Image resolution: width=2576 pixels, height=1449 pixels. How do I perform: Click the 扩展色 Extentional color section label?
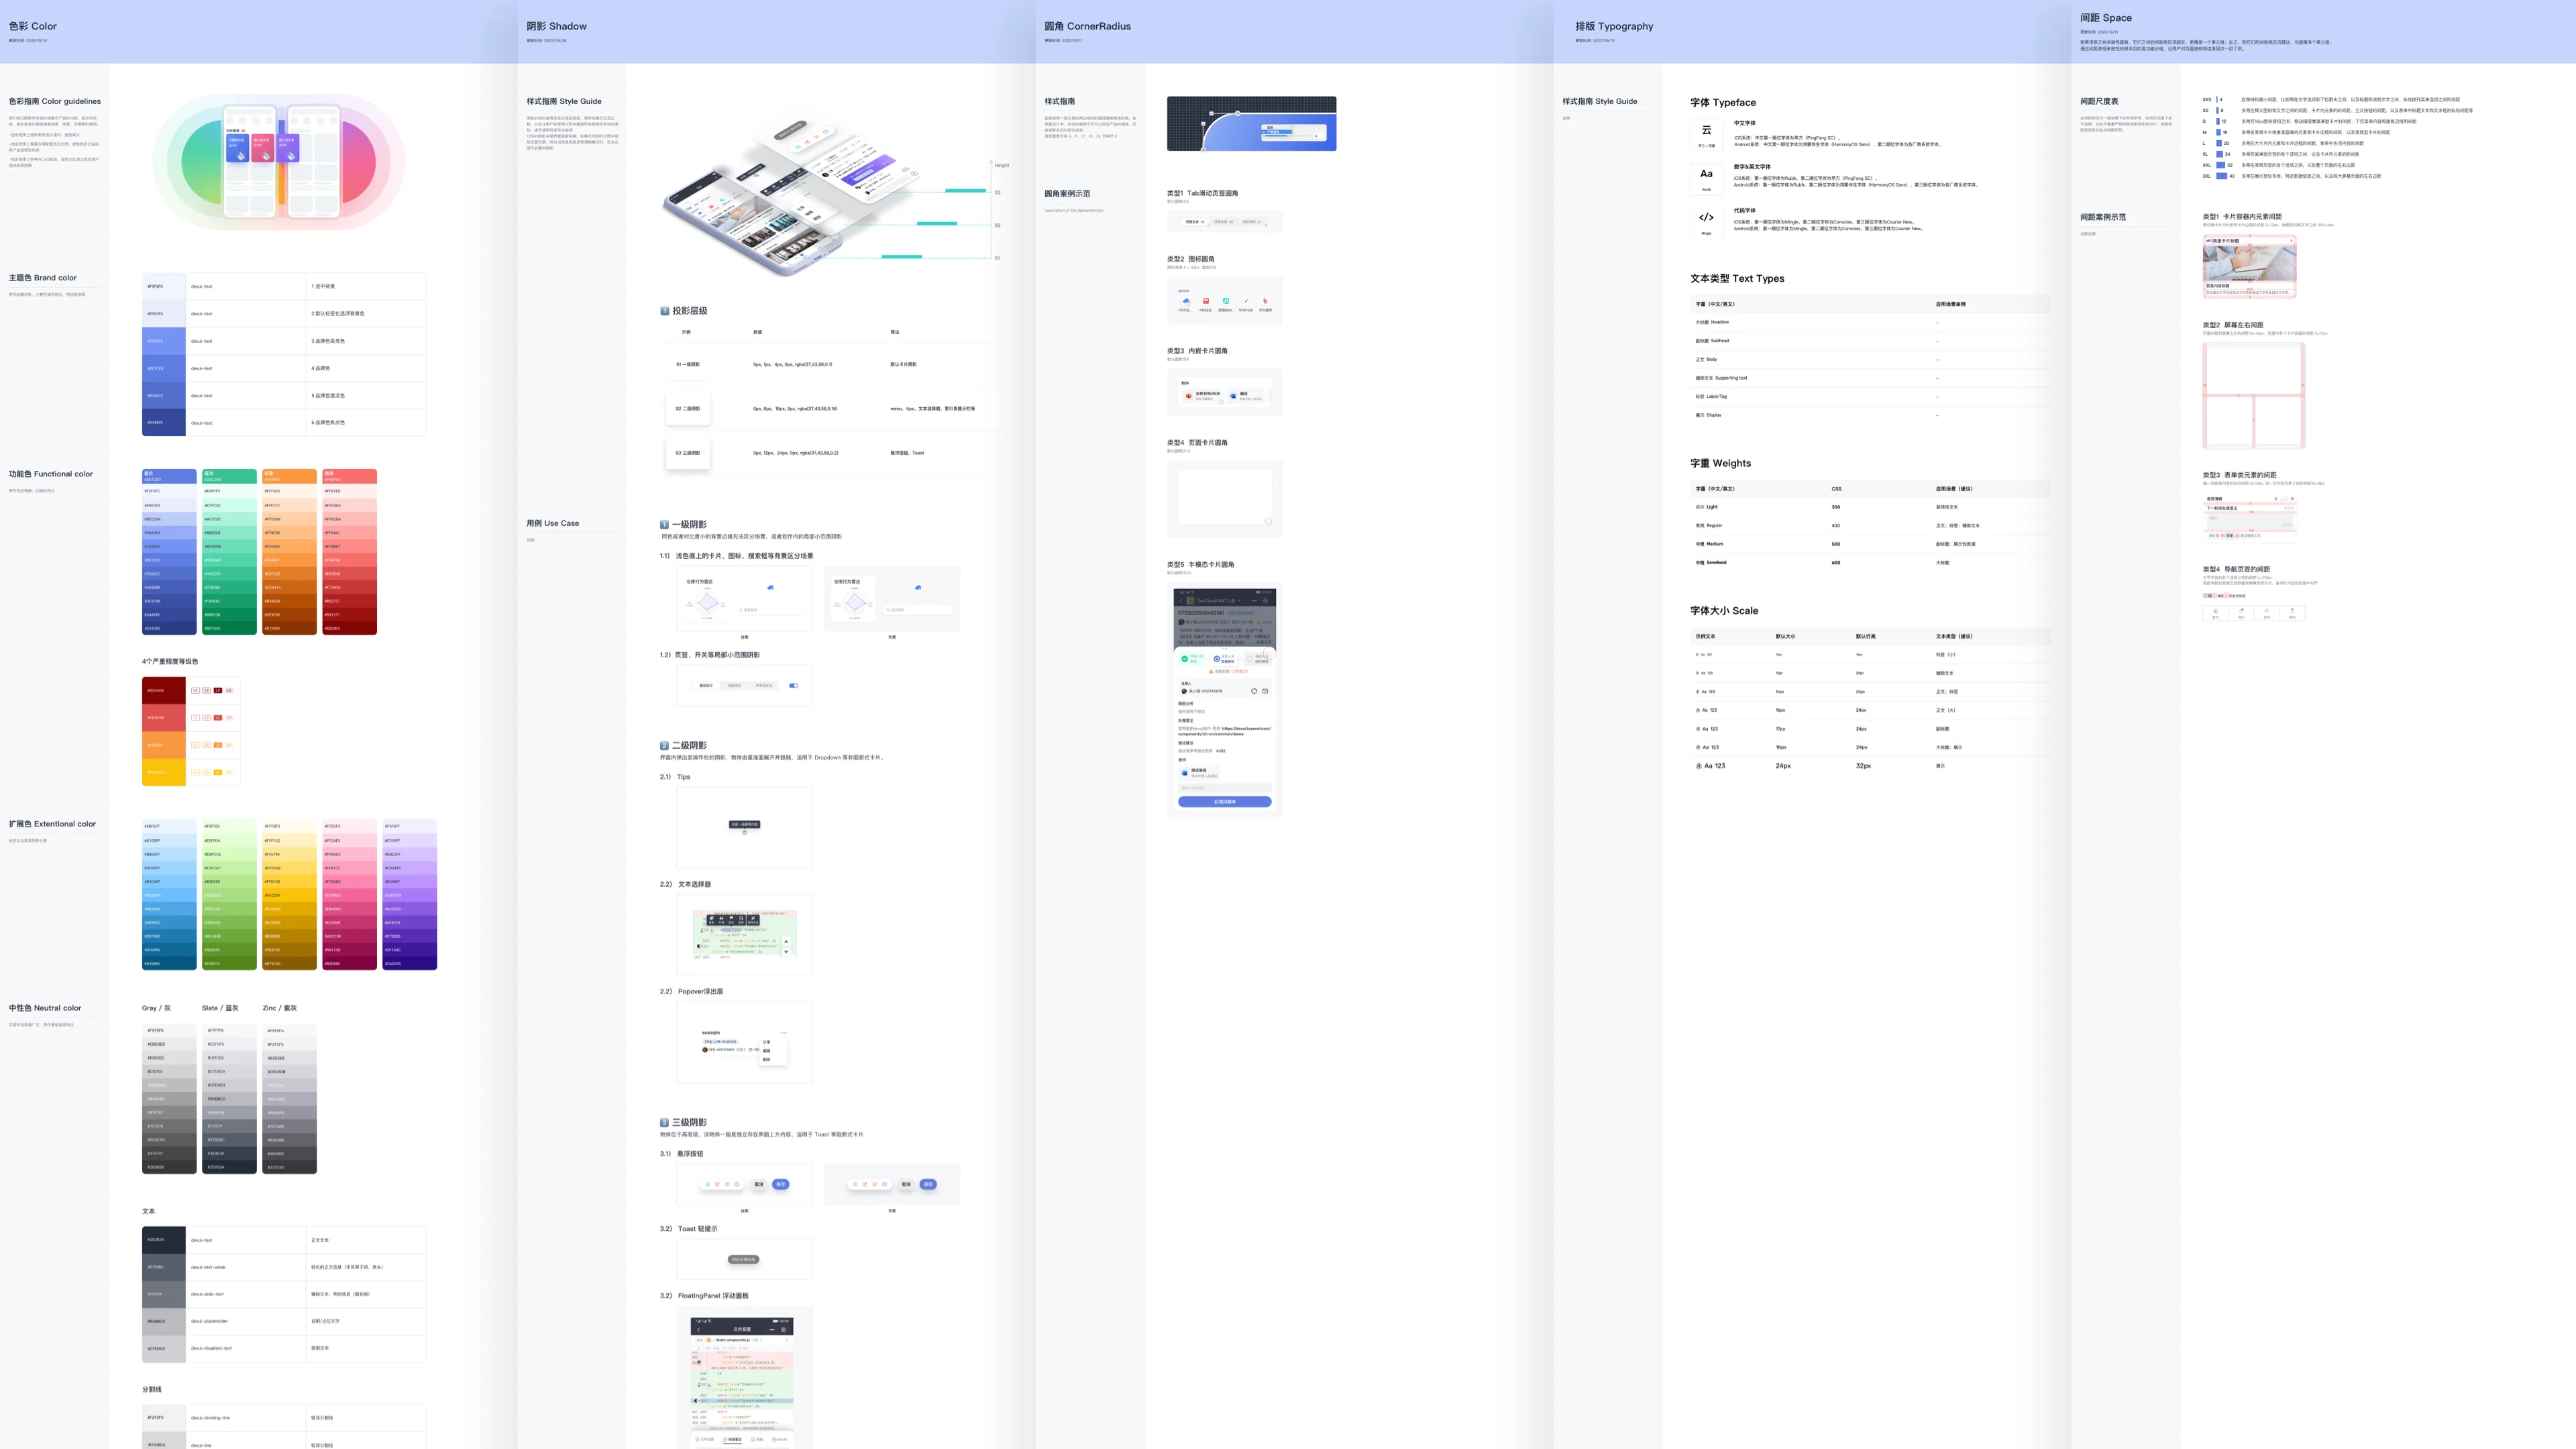pyautogui.click(x=53, y=824)
